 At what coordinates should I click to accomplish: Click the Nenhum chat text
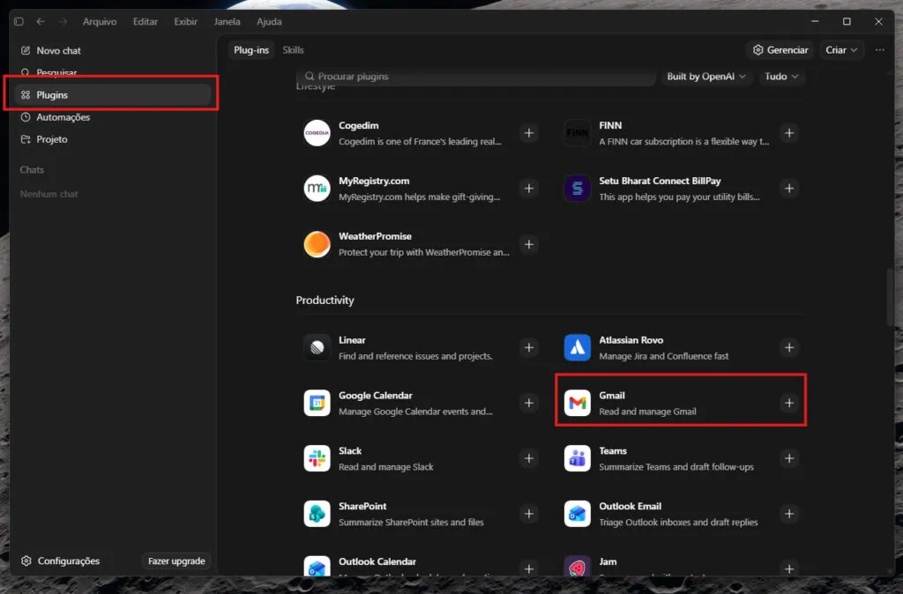49,194
